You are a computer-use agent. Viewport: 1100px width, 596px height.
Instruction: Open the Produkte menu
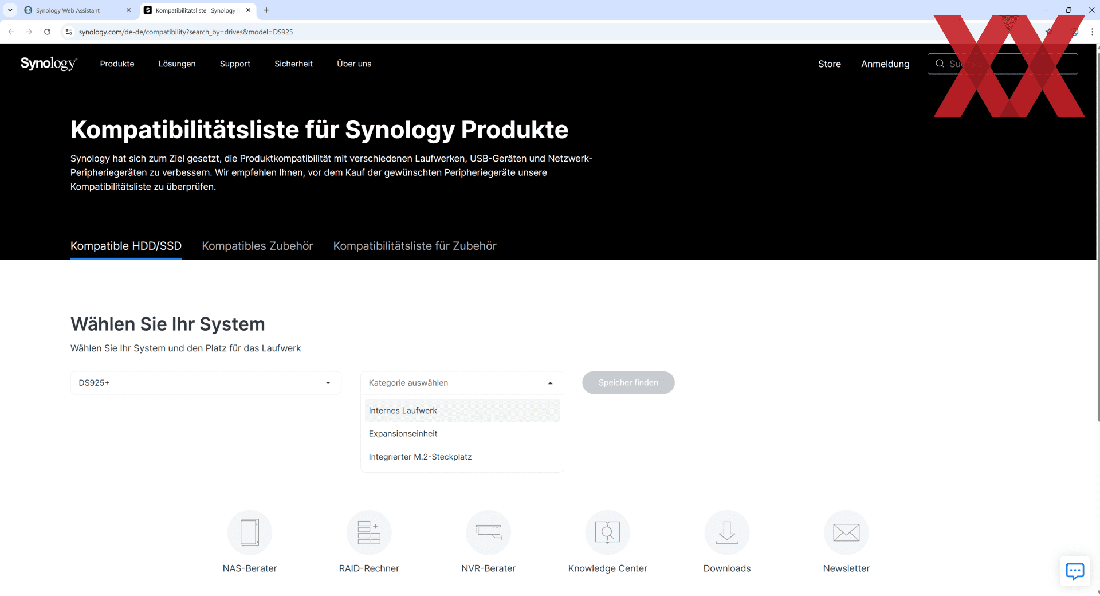(x=117, y=64)
